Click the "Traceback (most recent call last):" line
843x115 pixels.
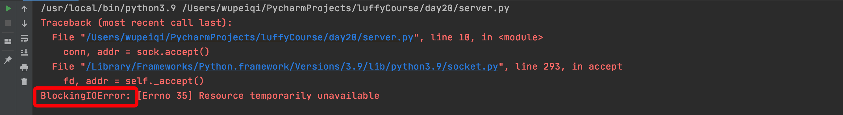tap(136, 23)
